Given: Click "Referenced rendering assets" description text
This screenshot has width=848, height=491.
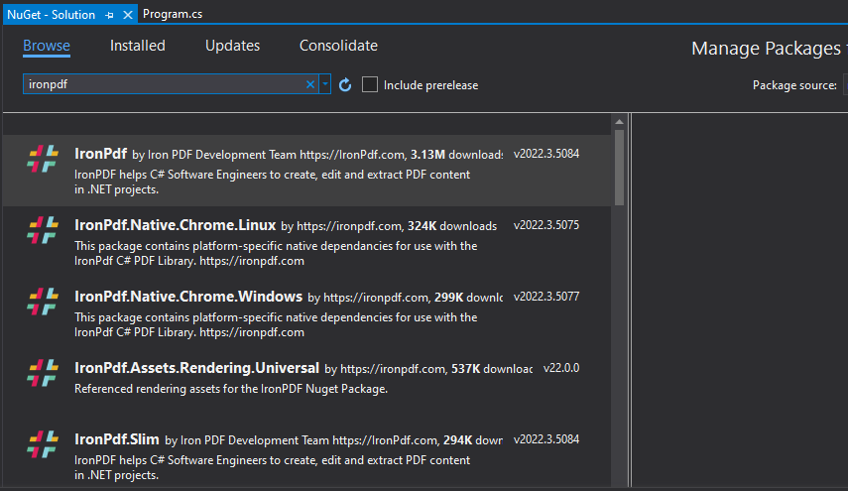Looking at the screenshot, I should coord(231,389).
